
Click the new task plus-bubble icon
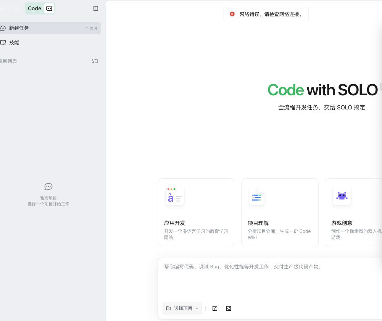point(3,28)
